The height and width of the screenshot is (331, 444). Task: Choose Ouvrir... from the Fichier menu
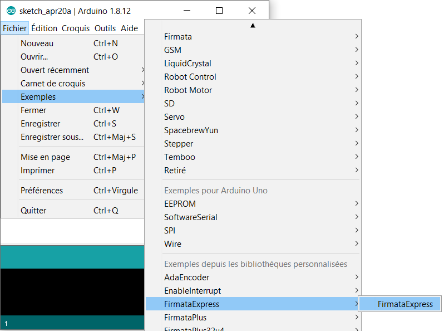click(x=34, y=57)
